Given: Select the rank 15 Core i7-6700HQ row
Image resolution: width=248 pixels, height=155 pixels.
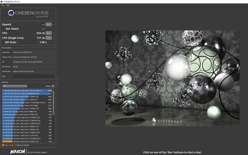Looking at the screenshot, I should 27,133.
